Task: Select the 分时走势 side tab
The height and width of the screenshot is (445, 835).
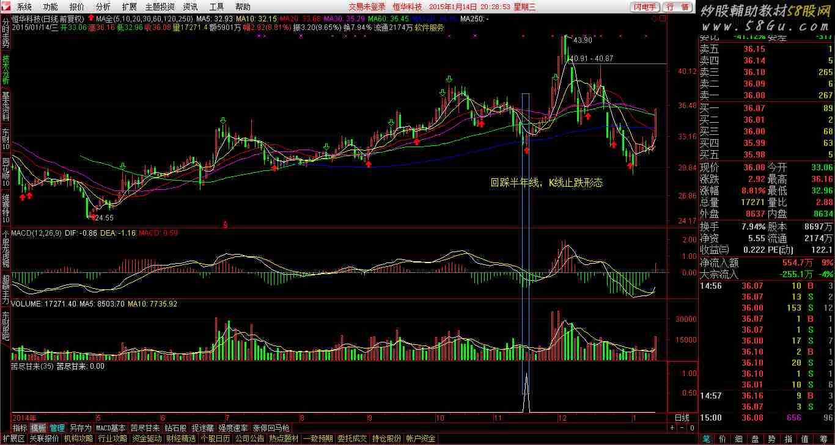Action: click(6, 34)
